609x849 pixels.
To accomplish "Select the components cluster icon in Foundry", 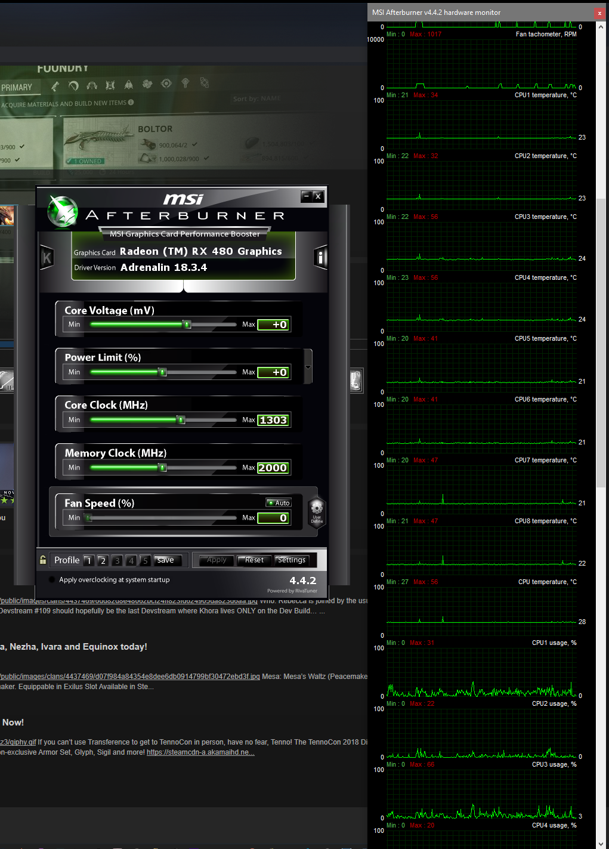I will [x=147, y=84].
